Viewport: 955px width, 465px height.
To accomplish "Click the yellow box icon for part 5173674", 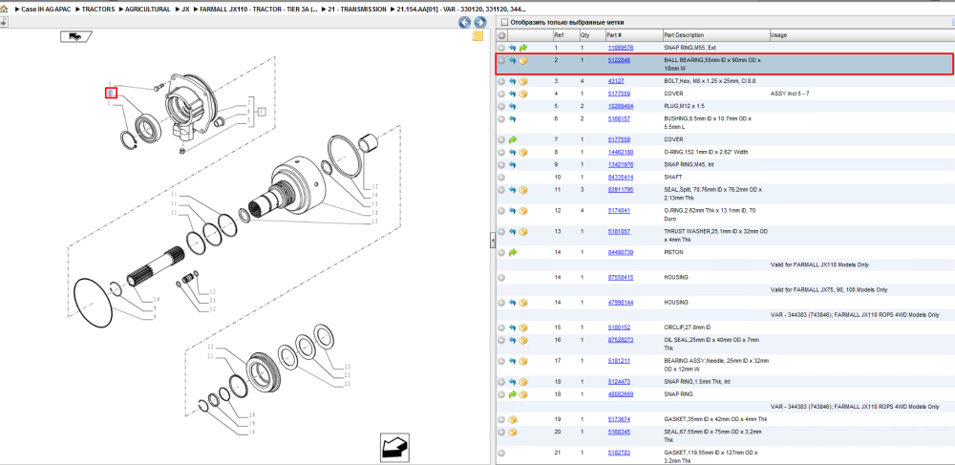I will click(513, 420).
